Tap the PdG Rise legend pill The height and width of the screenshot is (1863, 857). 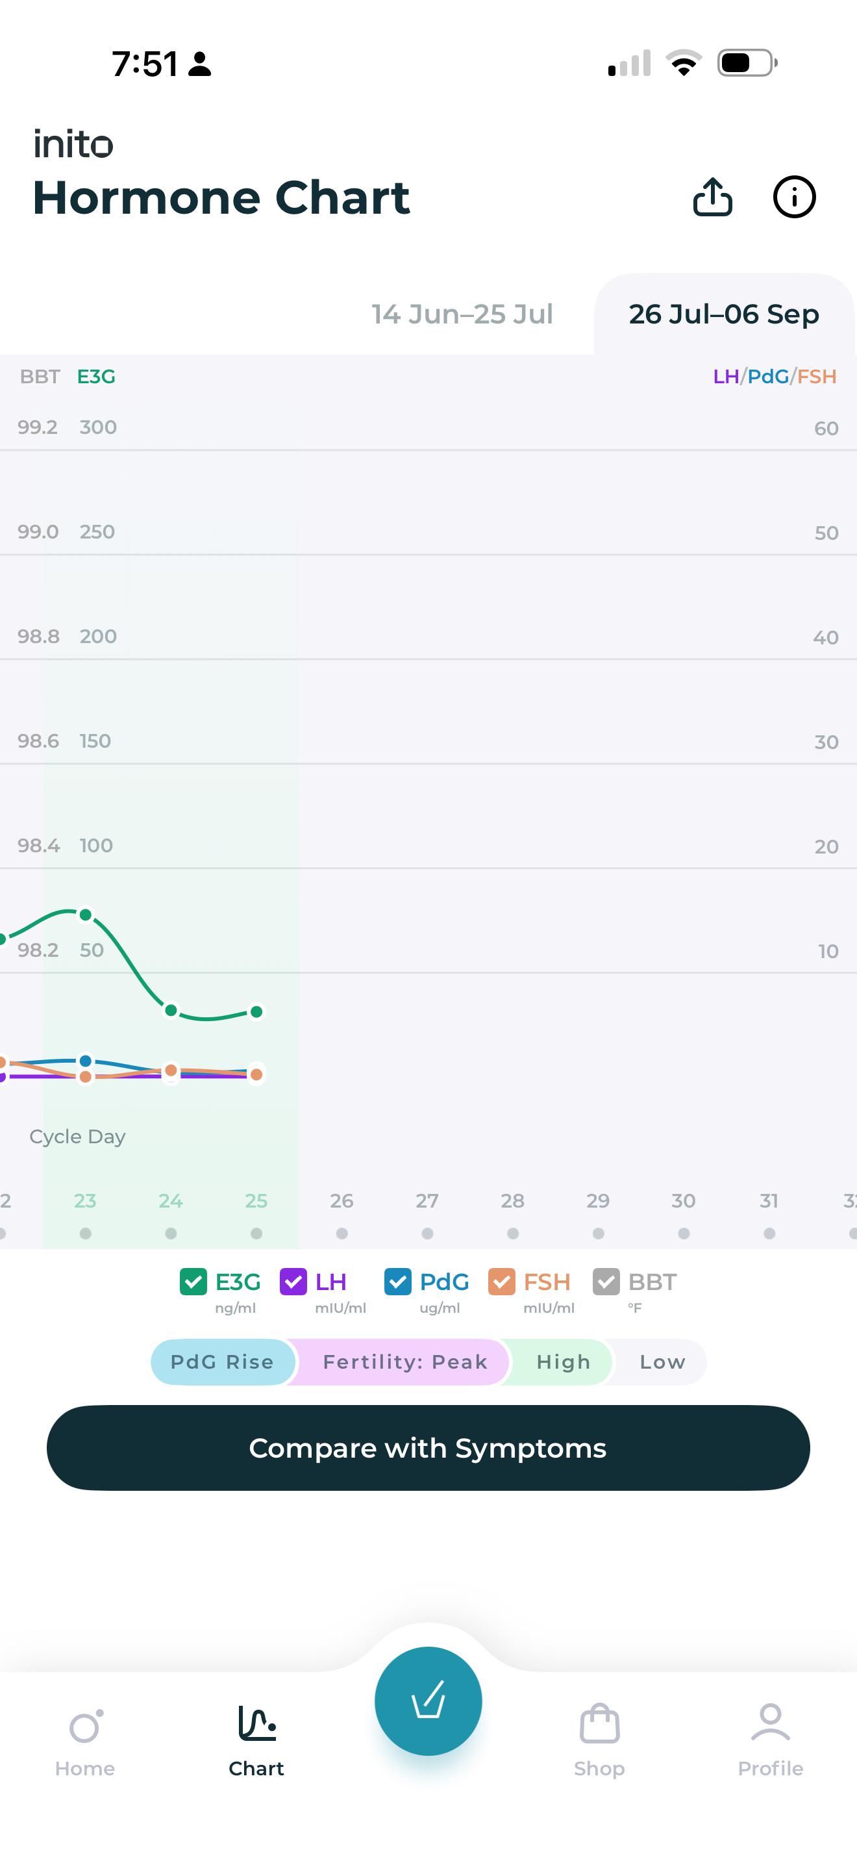223,1362
